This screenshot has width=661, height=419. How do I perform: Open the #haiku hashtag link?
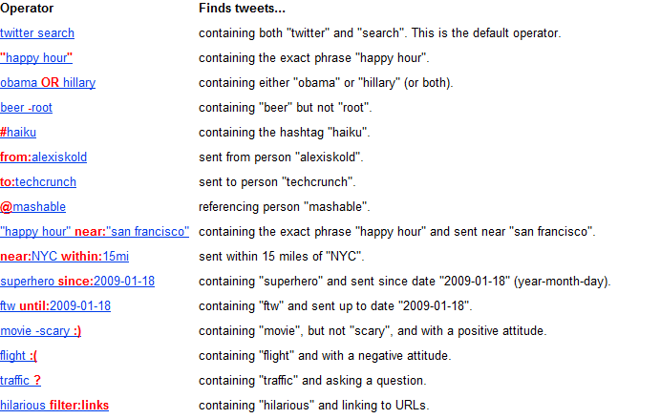pyautogui.click(x=18, y=133)
